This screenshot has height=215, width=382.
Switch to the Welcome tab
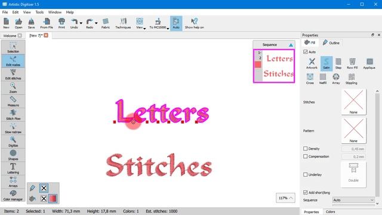10,36
